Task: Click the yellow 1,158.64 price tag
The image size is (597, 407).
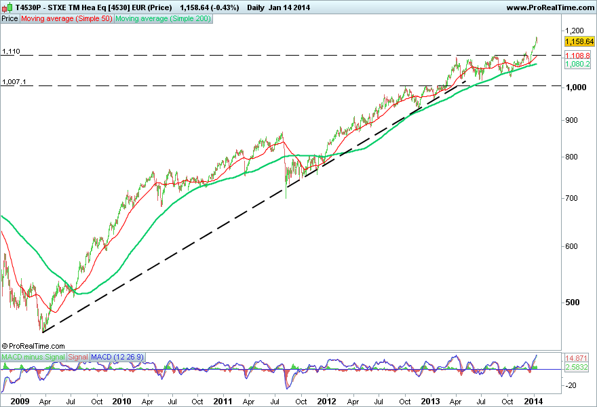Action: click(579, 41)
